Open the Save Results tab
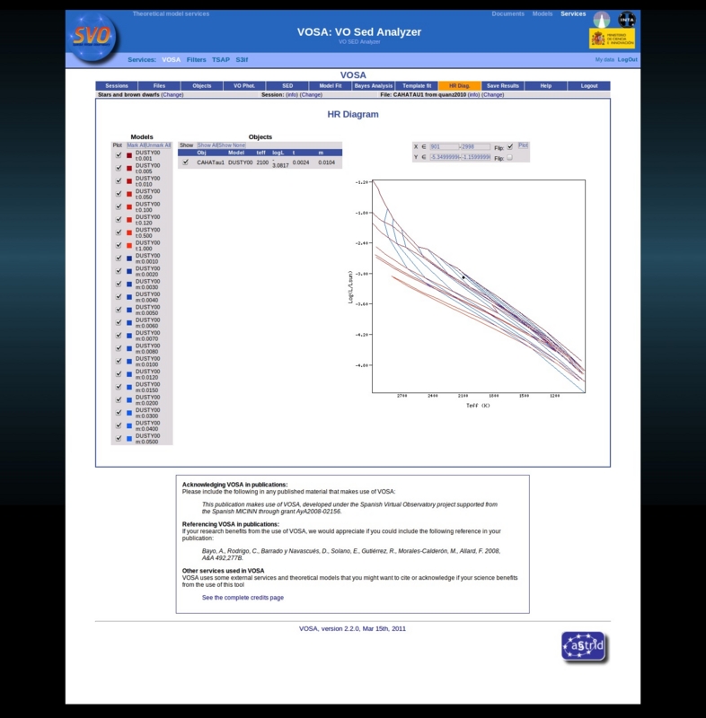 (x=503, y=85)
